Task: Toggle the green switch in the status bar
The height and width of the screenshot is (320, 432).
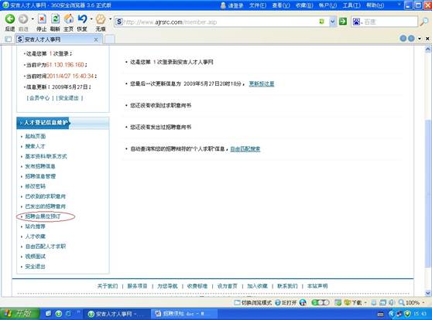Action: tap(321, 303)
